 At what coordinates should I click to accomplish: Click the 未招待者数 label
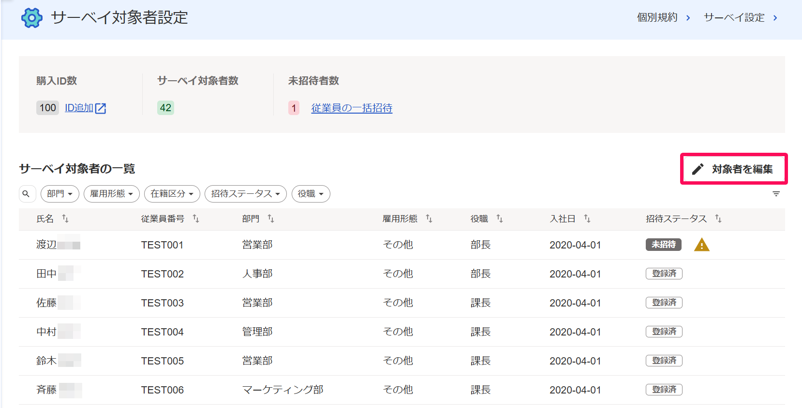point(313,81)
